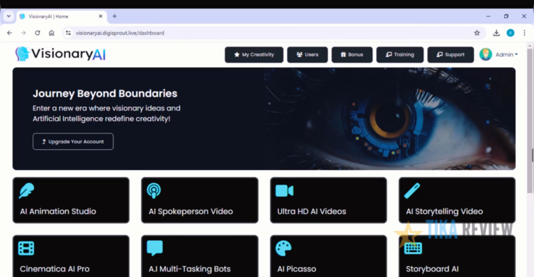Viewport: 534px width, 277px height.
Task: Open a new browser tab
Action: coord(115,16)
